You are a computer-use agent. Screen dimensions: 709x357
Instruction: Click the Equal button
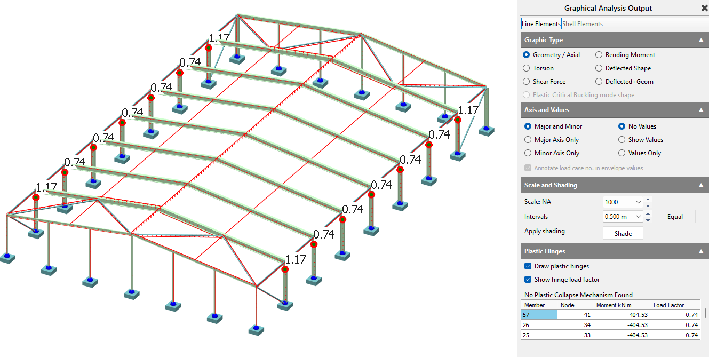(675, 217)
